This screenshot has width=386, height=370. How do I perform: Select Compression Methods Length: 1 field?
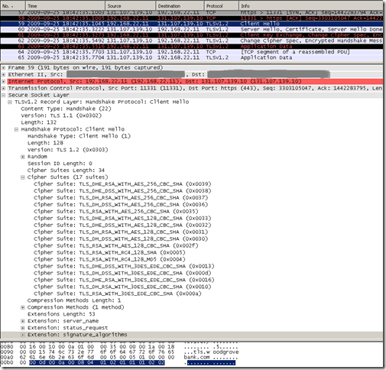74,300
